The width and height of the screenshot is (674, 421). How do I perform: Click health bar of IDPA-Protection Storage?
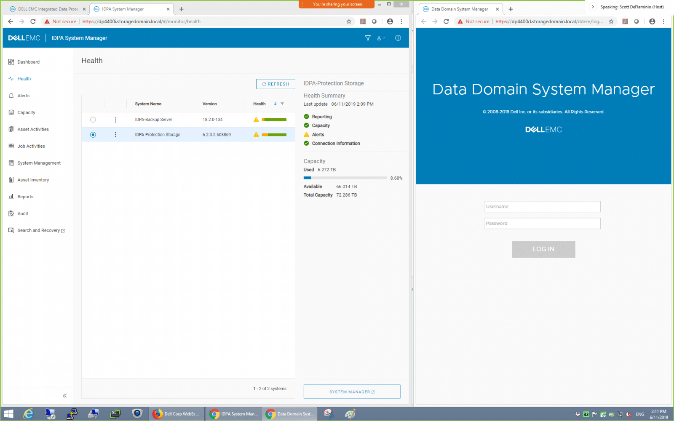[x=274, y=135]
